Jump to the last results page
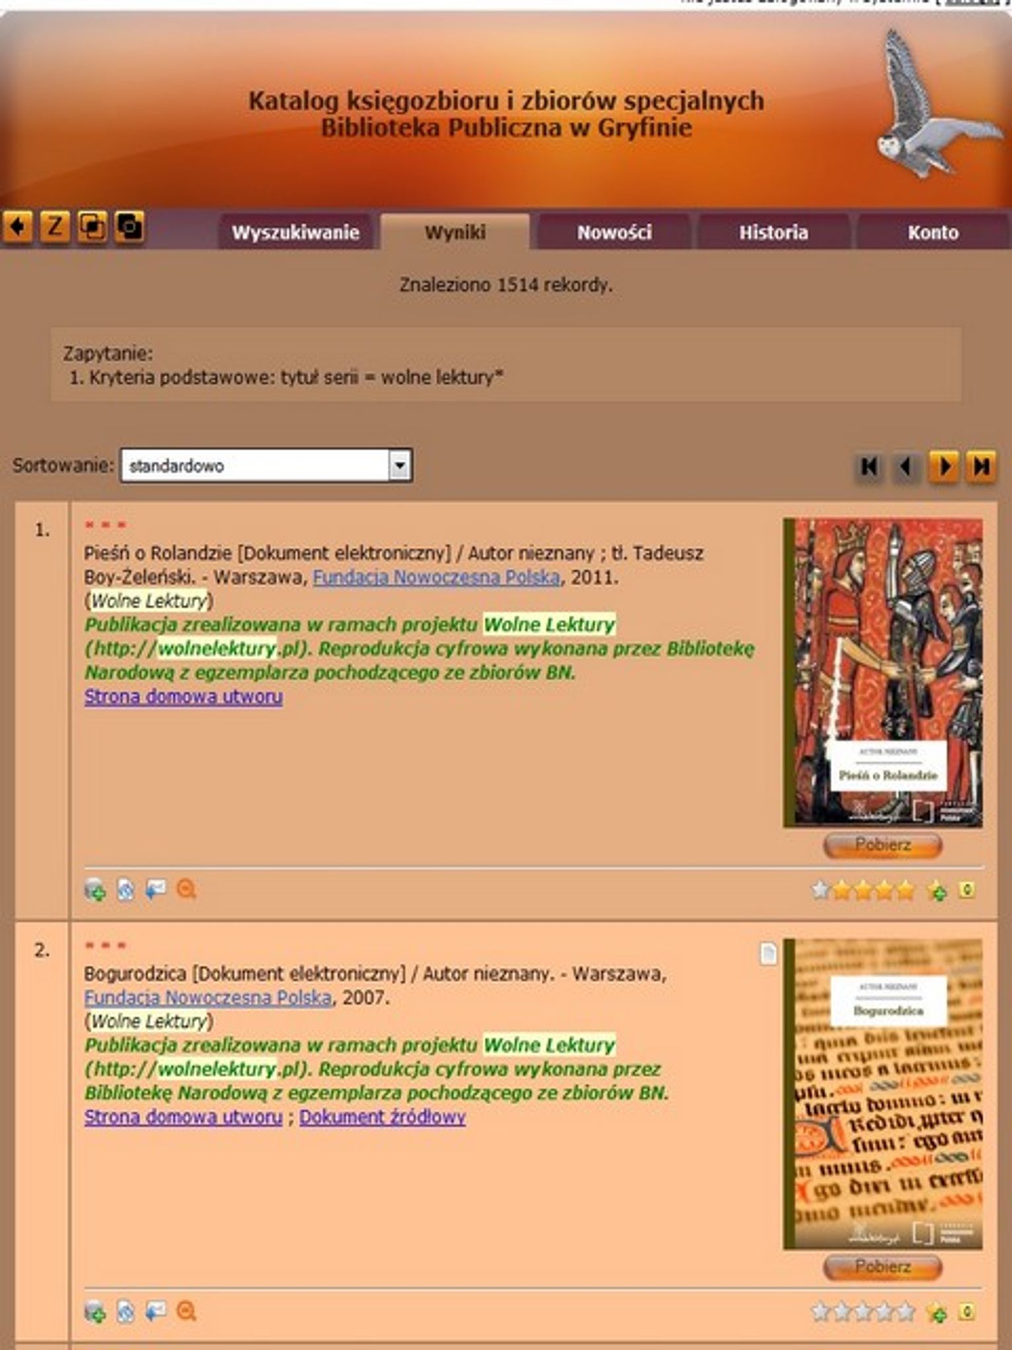Image resolution: width=1012 pixels, height=1350 pixels. (x=981, y=467)
